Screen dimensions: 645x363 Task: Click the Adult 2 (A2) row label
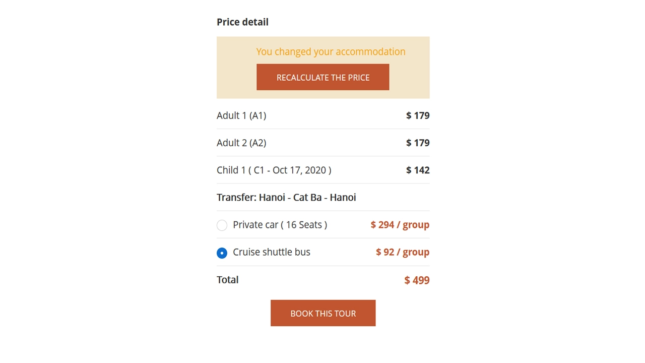tap(241, 143)
